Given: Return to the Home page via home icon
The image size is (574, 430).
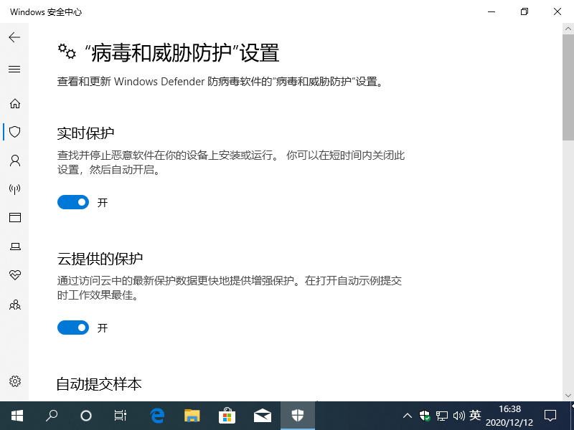Looking at the screenshot, I should [15, 103].
